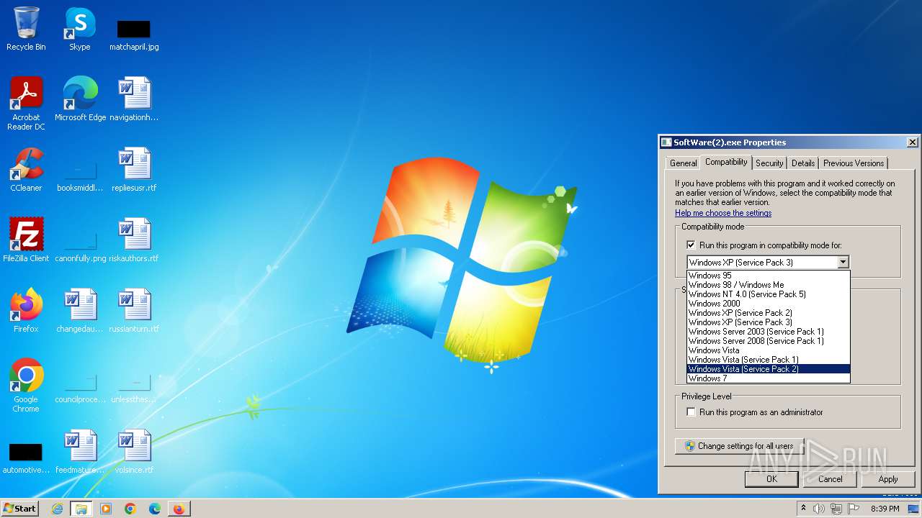Launch the Microsoft Edge desktop shortcut
The width and height of the screenshot is (922, 518).
tap(80, 99)
